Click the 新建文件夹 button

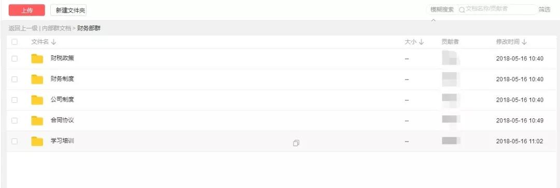pos(68,10)
